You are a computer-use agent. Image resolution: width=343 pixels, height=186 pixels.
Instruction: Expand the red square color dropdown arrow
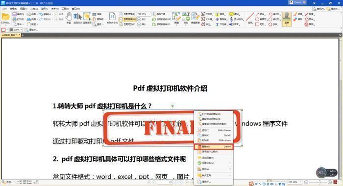pyautogui.click(x=7, y=29)
